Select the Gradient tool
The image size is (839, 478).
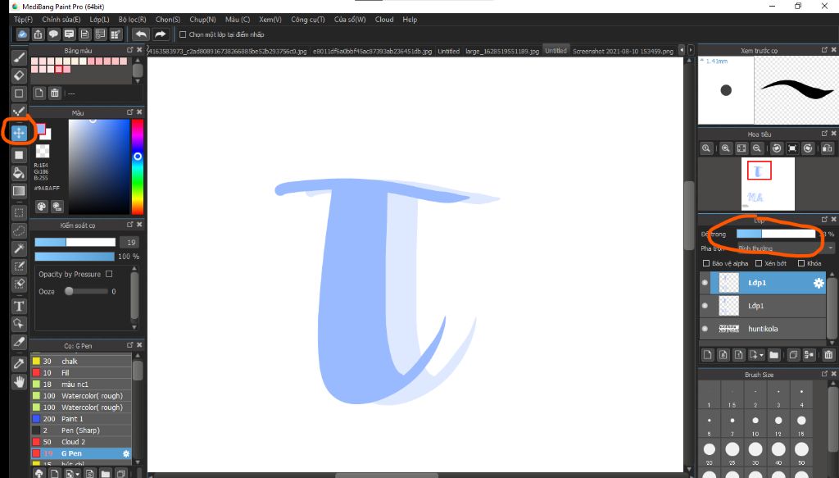pyautogui.click(x=19, y=190)
